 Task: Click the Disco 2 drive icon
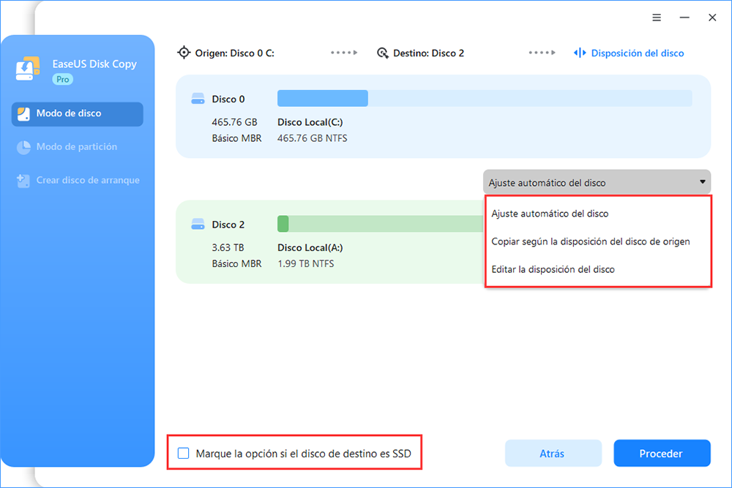coord(198,225)
